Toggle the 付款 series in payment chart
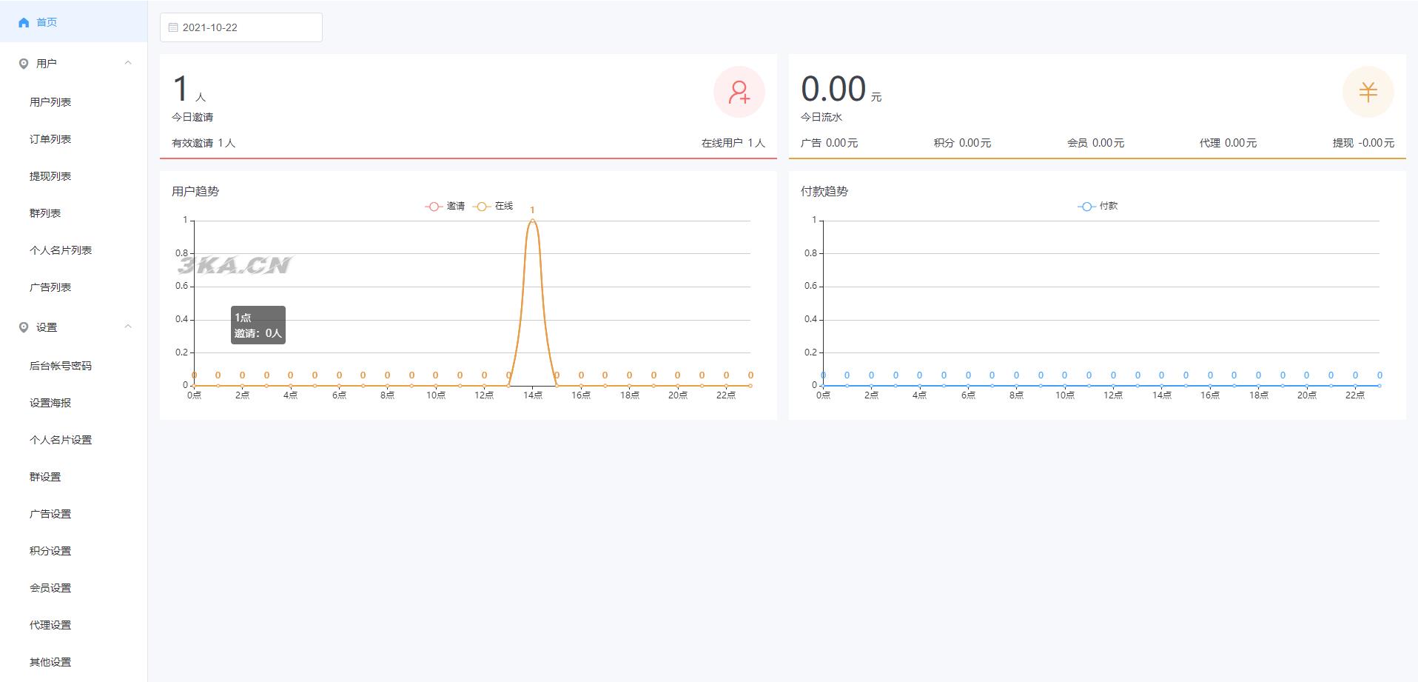 [1098, 207]
